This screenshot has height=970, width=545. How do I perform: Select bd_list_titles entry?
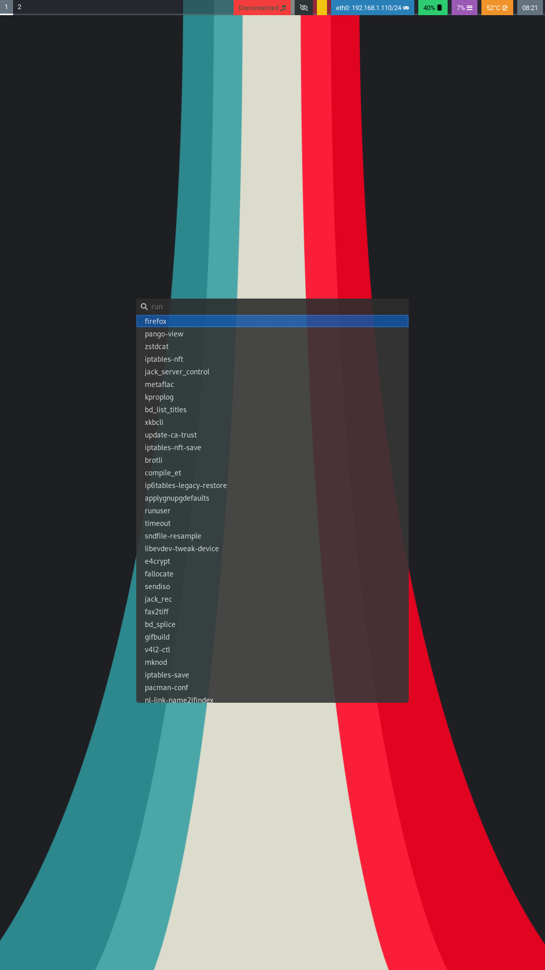272,410
